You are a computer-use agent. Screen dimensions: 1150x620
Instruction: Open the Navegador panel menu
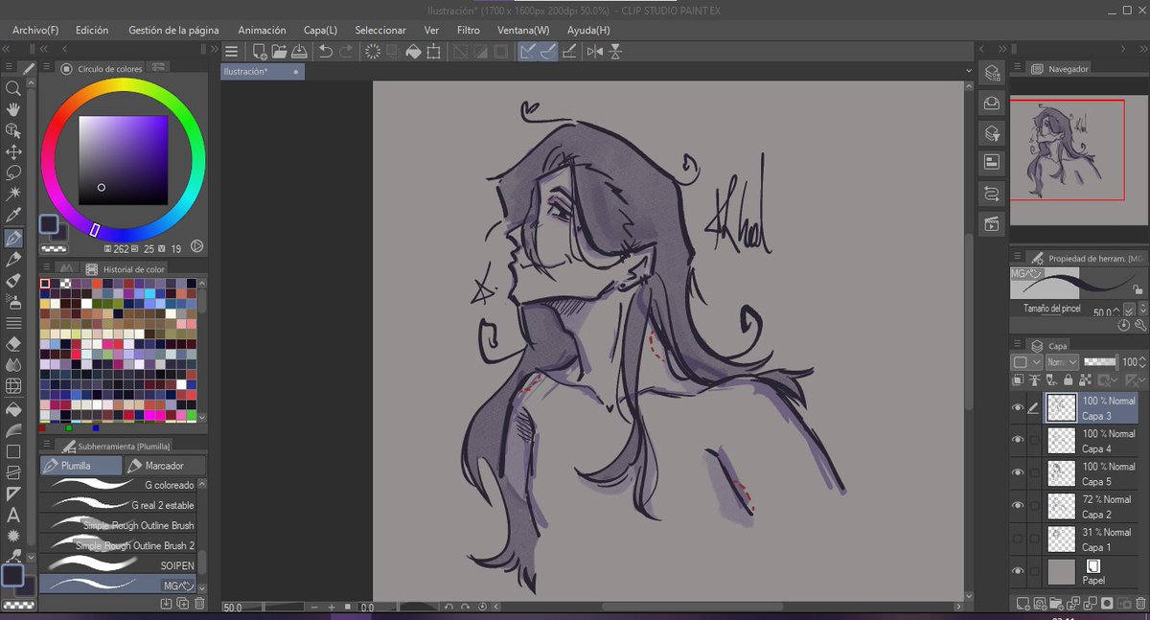1017,69
